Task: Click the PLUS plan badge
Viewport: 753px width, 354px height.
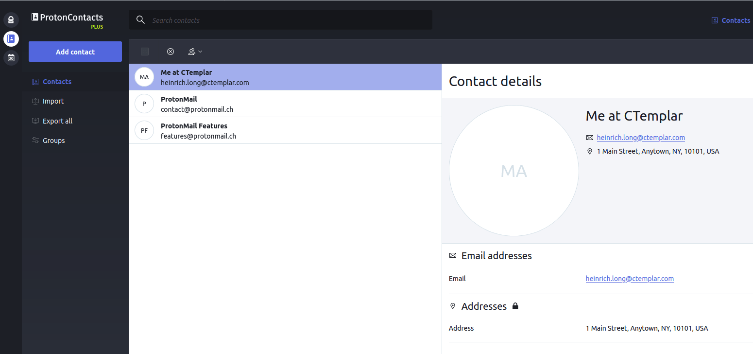Action: (97, 27)
